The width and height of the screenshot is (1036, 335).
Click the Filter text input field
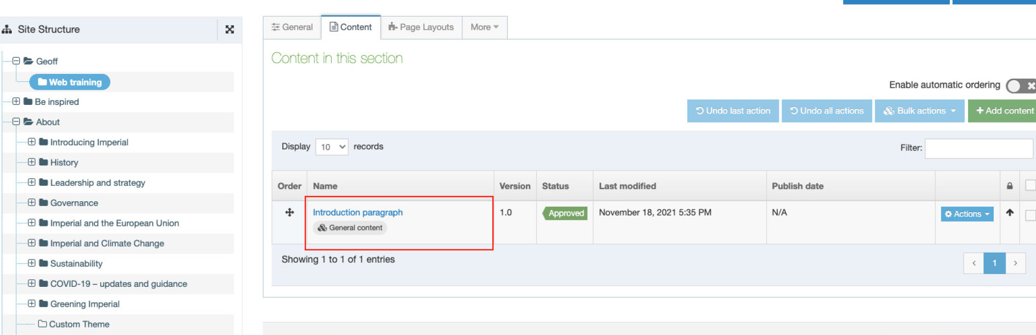pyautogui.click(x=978, y=148)
